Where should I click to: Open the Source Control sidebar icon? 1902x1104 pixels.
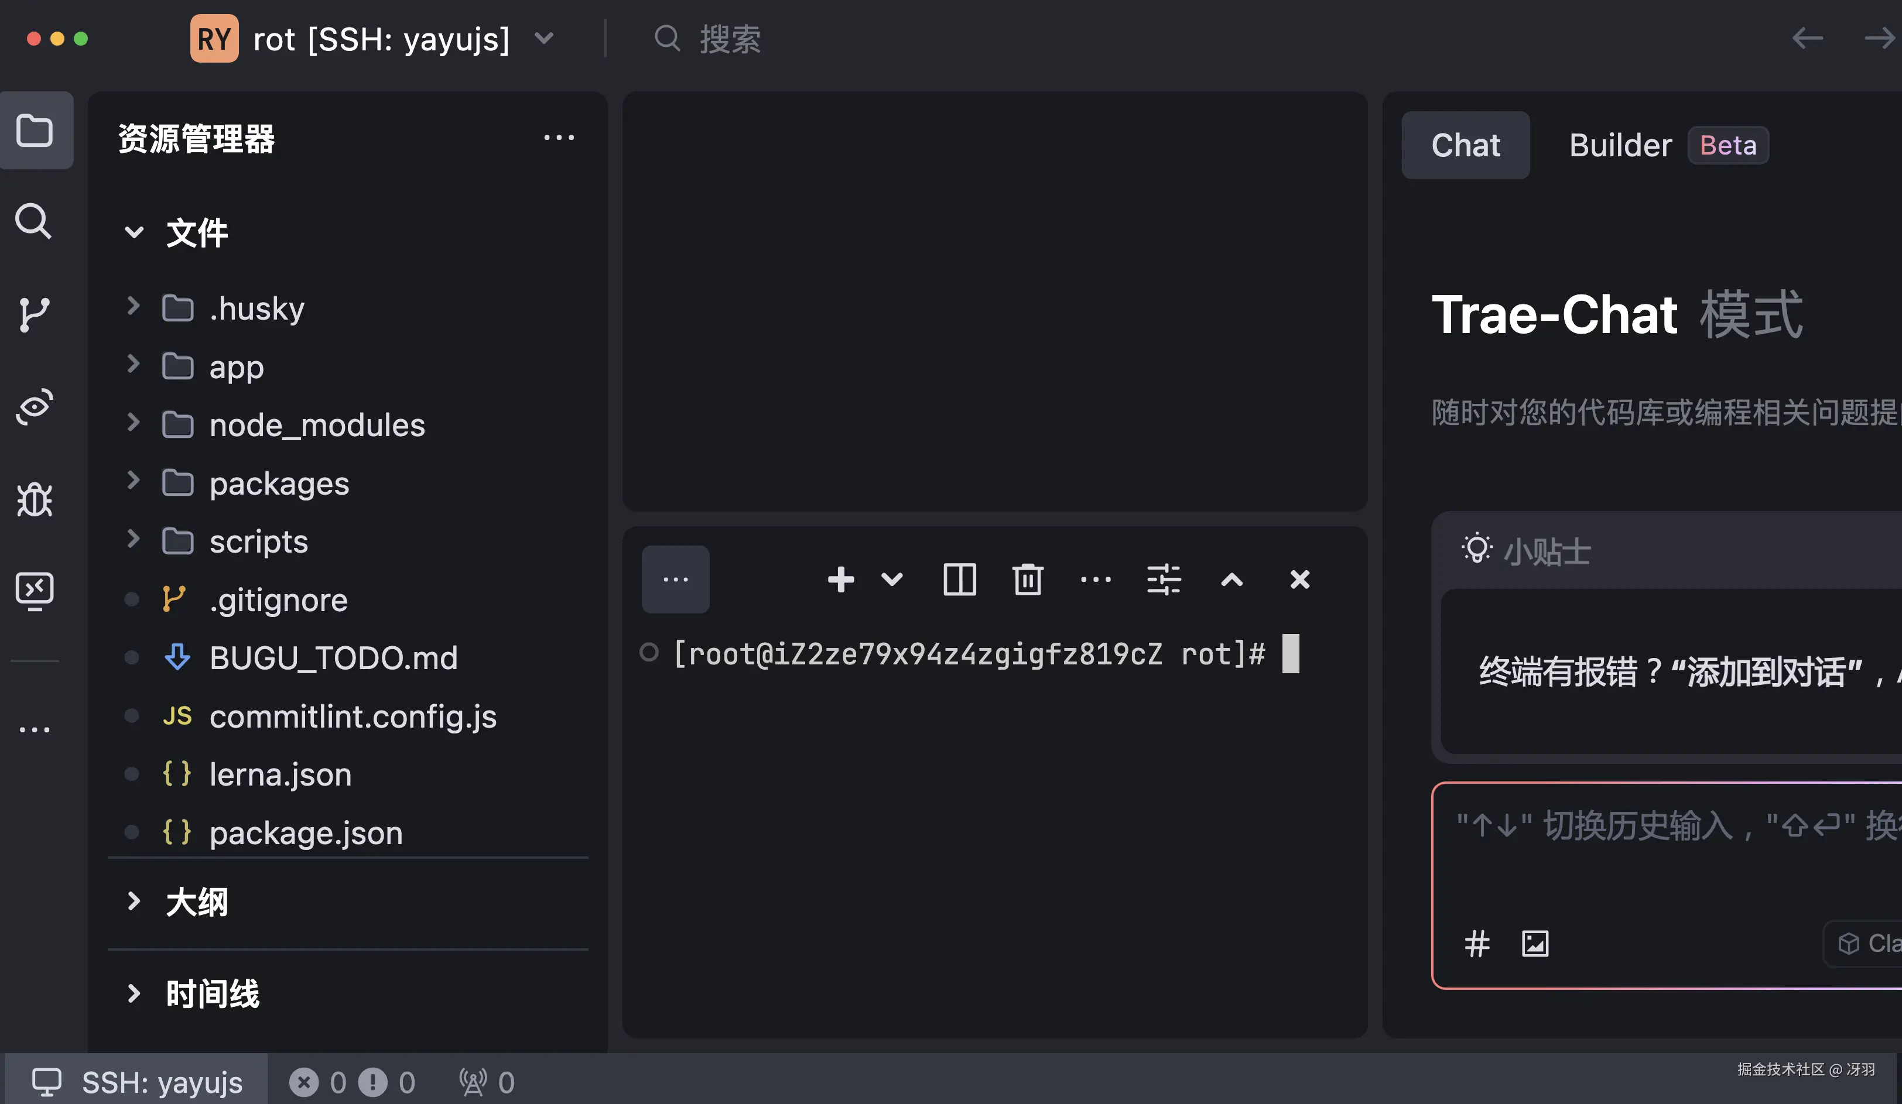[x=35, y=314]
